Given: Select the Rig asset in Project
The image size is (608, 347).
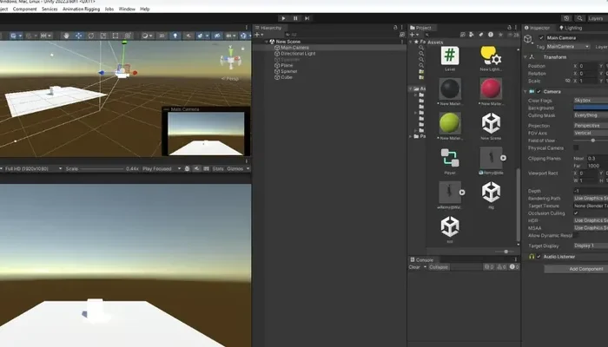Looking at the screenshot, I should [x=491, y=195].
